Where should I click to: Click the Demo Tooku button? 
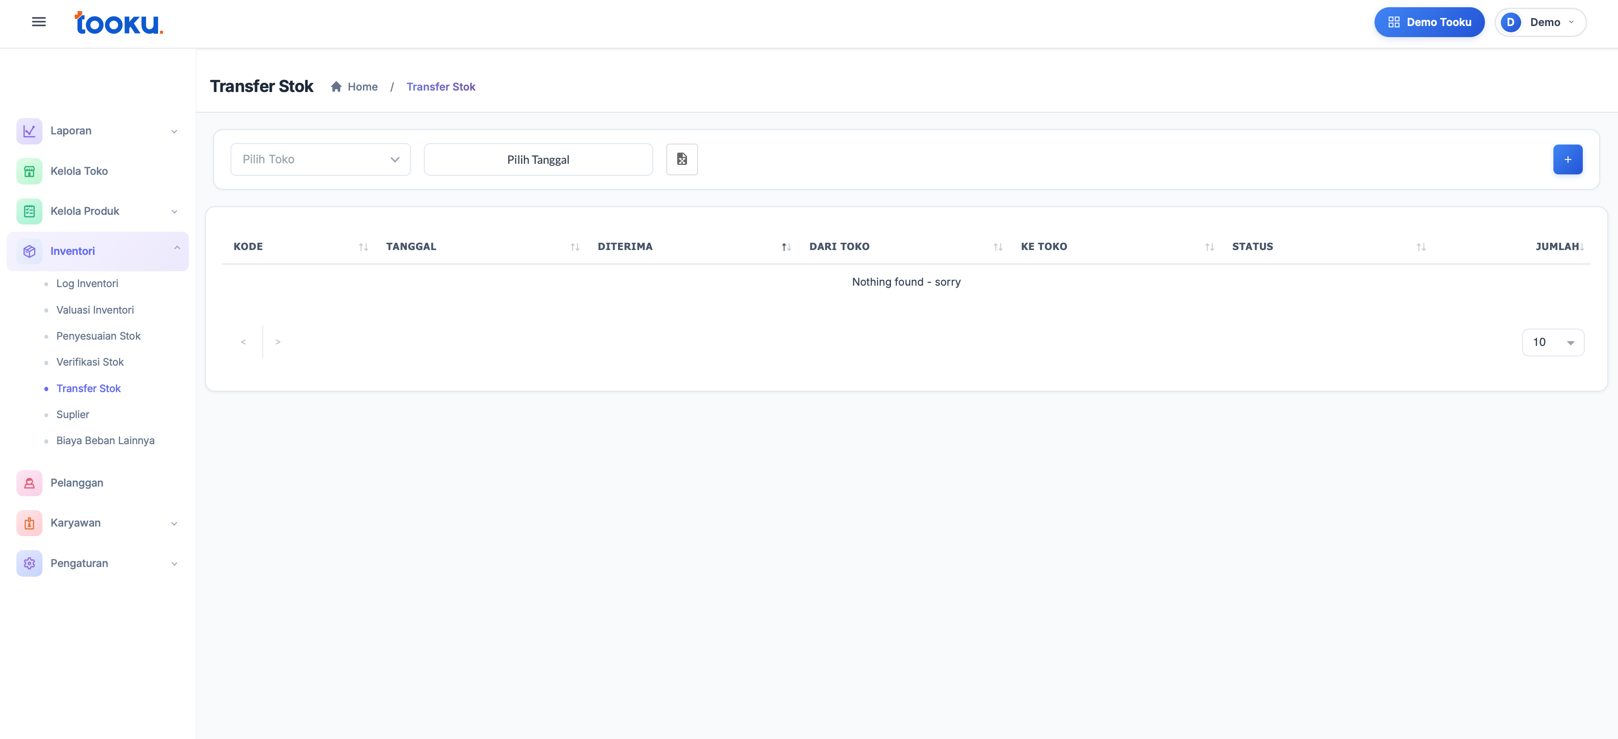(1429, 23)
